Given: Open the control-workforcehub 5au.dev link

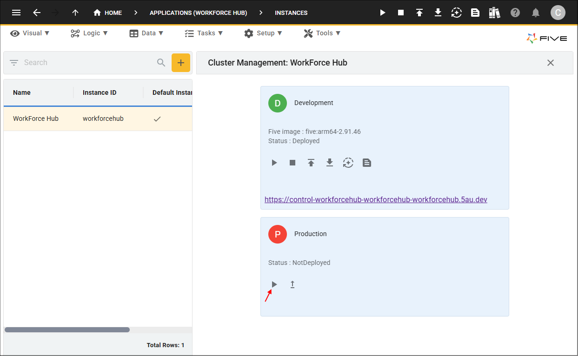Looking at the screenshot, I should pyautogui.click(x=376, y=199).
